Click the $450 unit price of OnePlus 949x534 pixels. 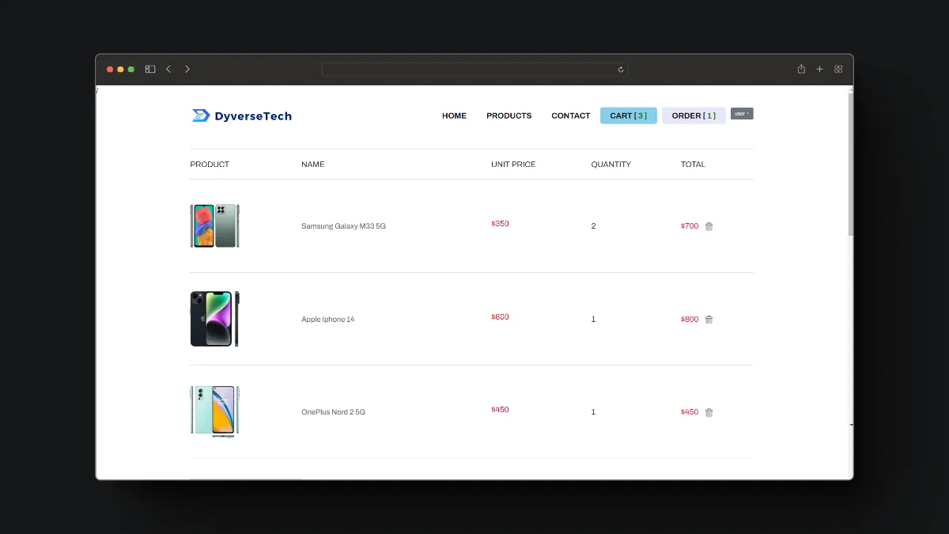(x=500, y=410)
